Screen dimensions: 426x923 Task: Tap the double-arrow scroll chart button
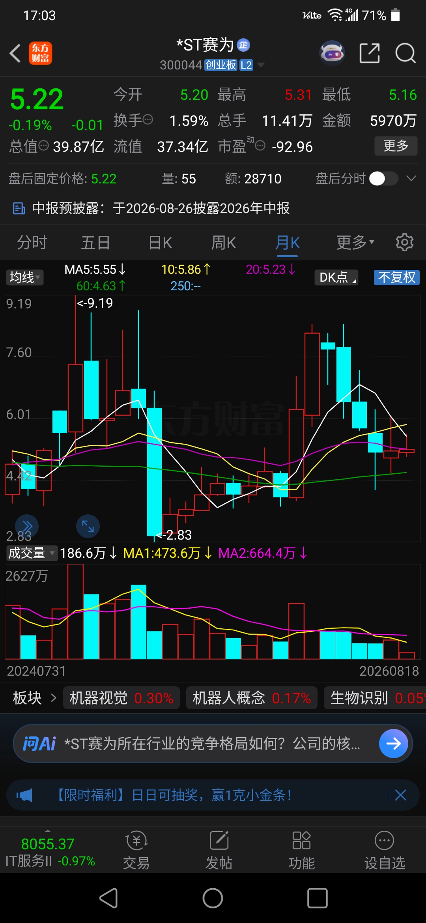coord(27,526)
